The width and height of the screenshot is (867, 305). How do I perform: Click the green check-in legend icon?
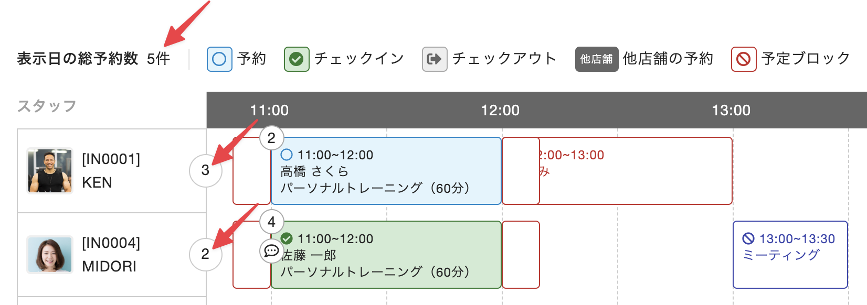pyautogui.click(x=297, y=59)
